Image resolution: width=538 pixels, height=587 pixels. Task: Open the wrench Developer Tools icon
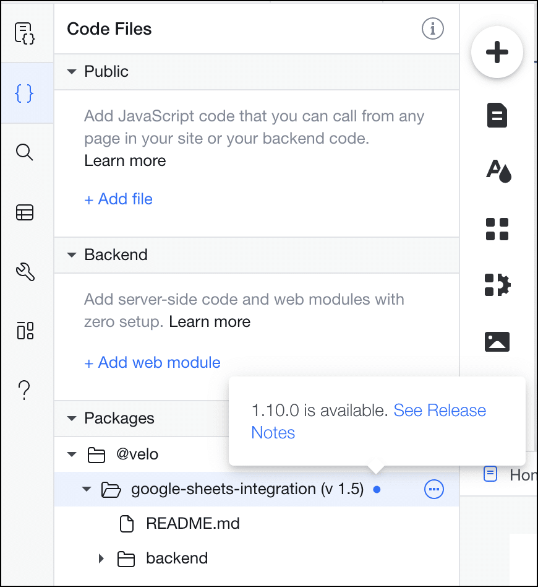tap(25, 272)
